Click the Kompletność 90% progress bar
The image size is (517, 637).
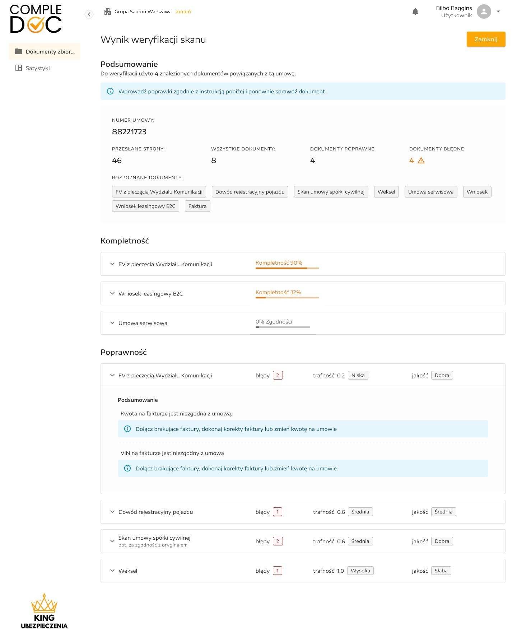287,268
